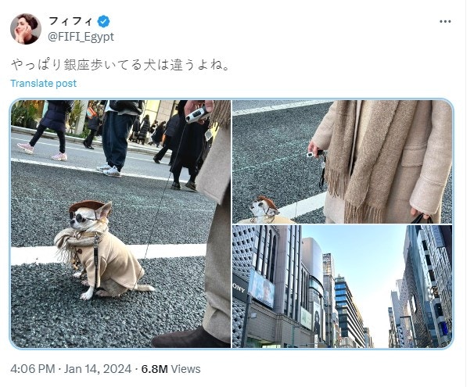Image resolution: width=474 pixels, height=387 pixels.
Task: Click the 4:06 PM timestamp
Action: (33, 369)
